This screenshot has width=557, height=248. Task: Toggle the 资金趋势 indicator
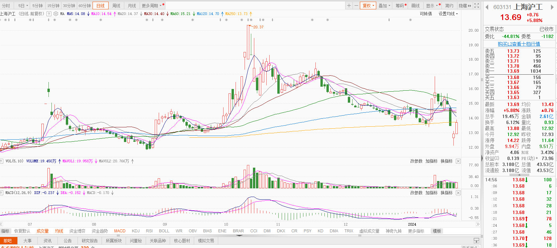(100, 231)
